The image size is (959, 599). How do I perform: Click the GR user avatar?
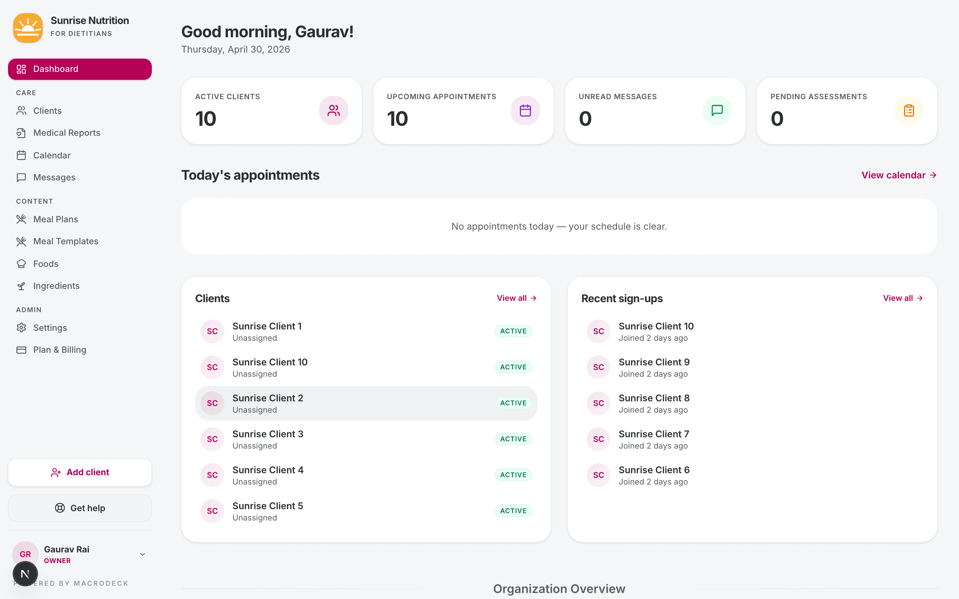click(25, 553)
